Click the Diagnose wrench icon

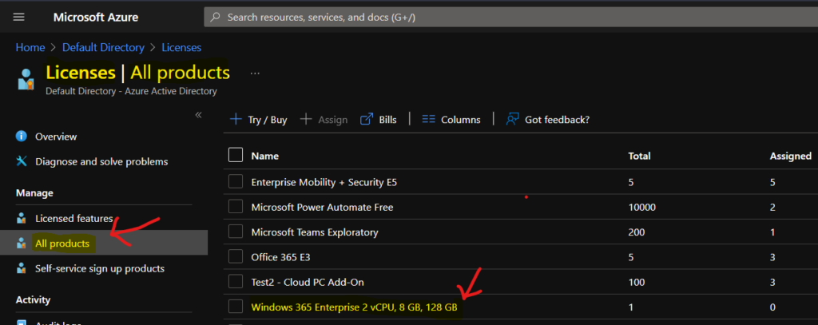pos(22,162)
